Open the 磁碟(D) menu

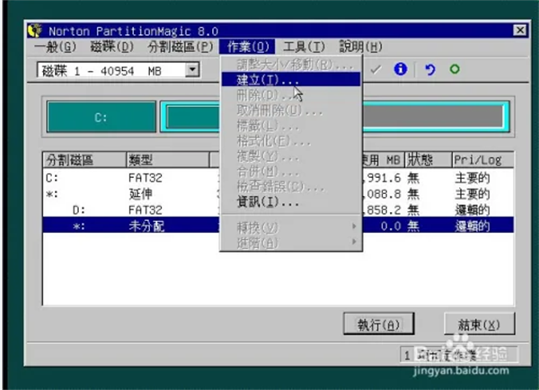point(111,47)
